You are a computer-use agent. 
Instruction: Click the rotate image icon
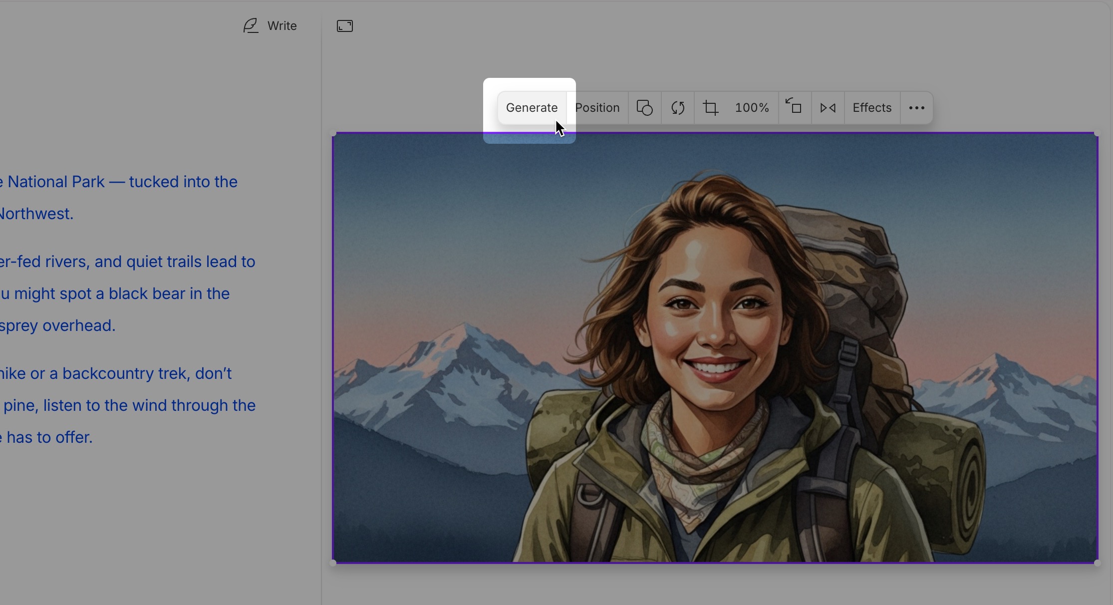(677, 107)
